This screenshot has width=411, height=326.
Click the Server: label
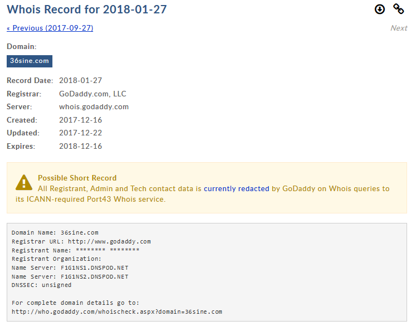(x=20, y=107)
